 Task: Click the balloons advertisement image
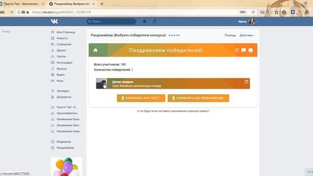click(x=67, y=167)
